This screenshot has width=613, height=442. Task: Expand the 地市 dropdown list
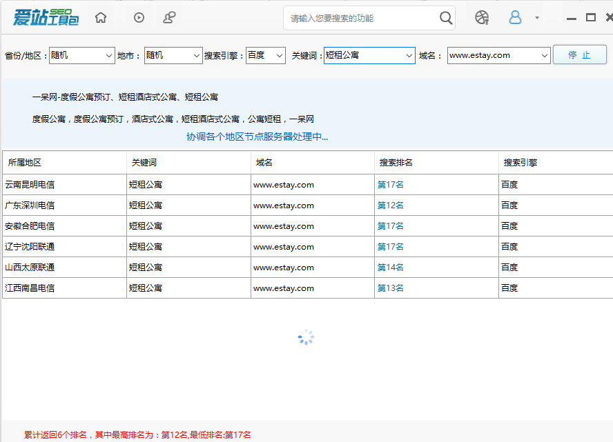pyautogui.click(x=195, y=55)
